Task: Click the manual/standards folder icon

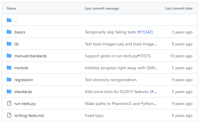Action: click(x=9, y=56)
